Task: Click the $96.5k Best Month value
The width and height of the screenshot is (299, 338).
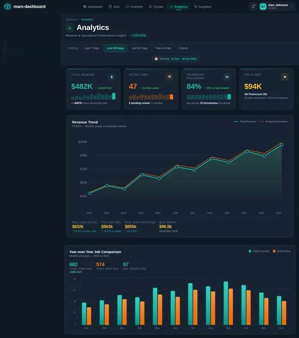Action: click(165, 227)
